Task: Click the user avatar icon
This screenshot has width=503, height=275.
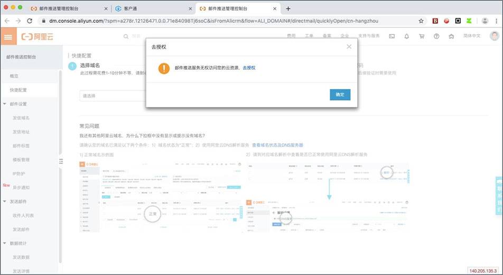Action: pos(494,36)
